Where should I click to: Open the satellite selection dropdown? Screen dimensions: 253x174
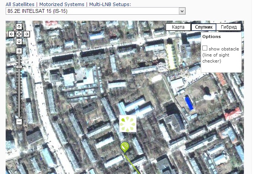[x=96, y=11]
